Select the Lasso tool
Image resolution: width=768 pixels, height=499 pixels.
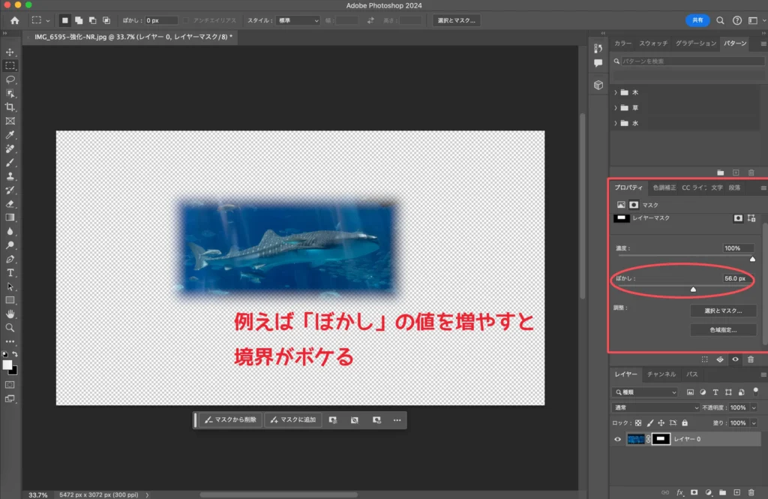[10, 80]
